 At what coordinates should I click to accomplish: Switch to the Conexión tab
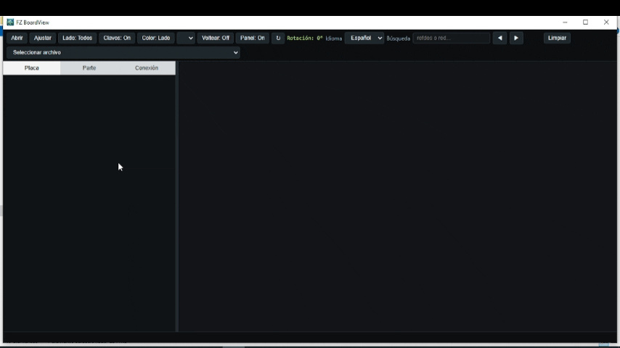(x=147, y=68)
